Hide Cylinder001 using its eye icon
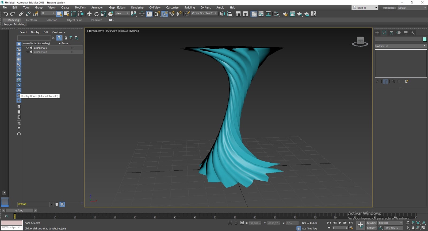 28,48
